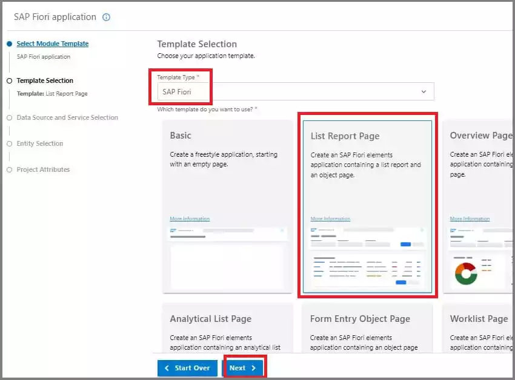Screen dimensions: 515x380
Task: Select the Entity Selection wizard step
Action: pos(40,143)
